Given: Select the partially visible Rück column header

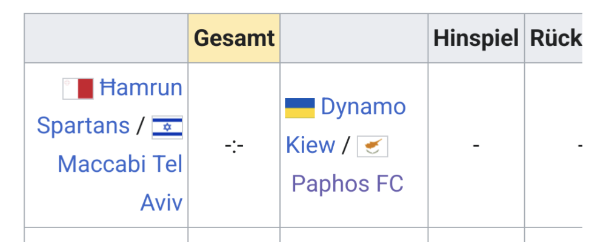Looking at the screenshot, I should (556, 39).
